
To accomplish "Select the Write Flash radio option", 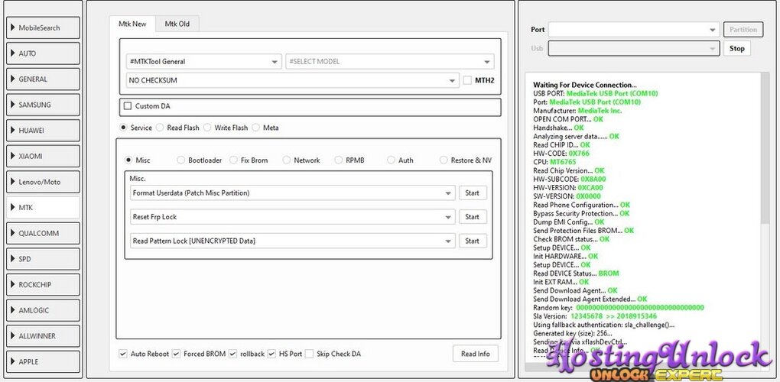I will [207, 128].
